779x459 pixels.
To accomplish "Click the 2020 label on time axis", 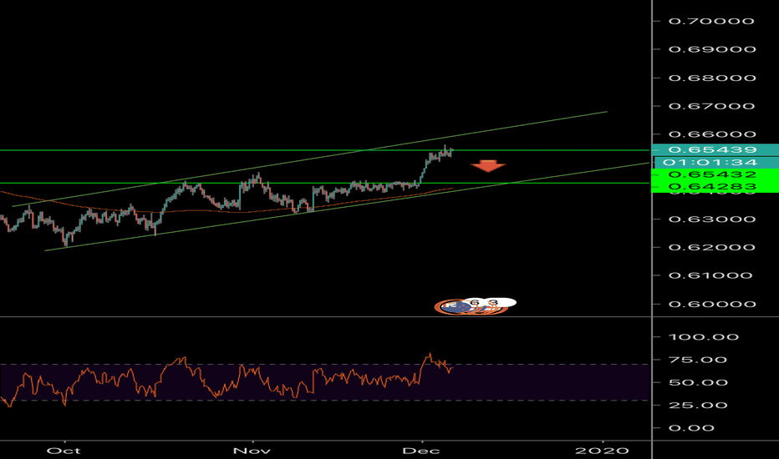I will click(603, 450).
